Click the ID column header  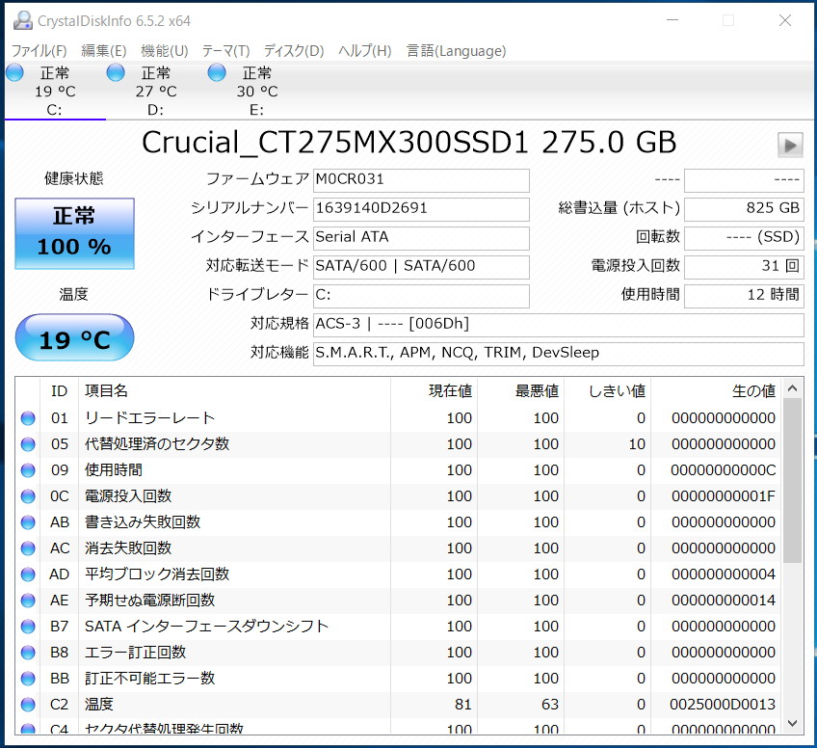coord(60,391)
